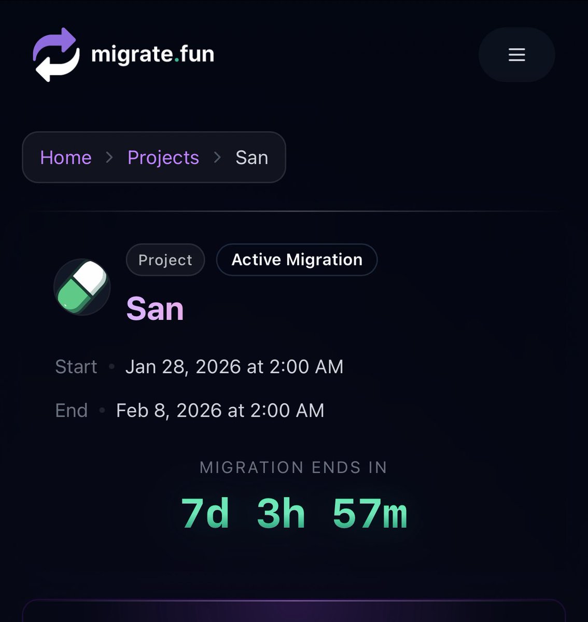
Task: Click the 3h countdown value
Action: pyautogui.click(x=281, y=513)
